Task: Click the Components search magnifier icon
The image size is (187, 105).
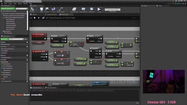Action: click(x=27, y=8)
